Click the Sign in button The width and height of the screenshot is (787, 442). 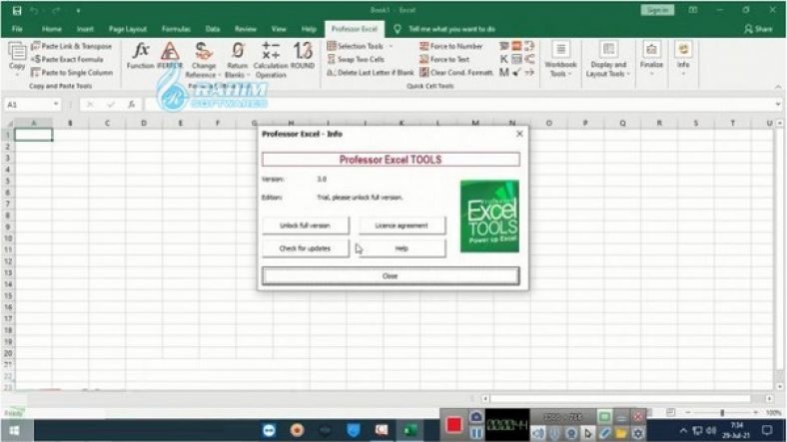coord(657,10)
